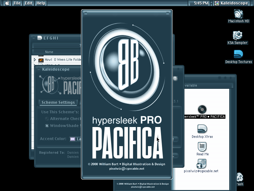Open the Apple menu
The width and height of the screenshot is (254, 191).
click(x=7, y=3)
